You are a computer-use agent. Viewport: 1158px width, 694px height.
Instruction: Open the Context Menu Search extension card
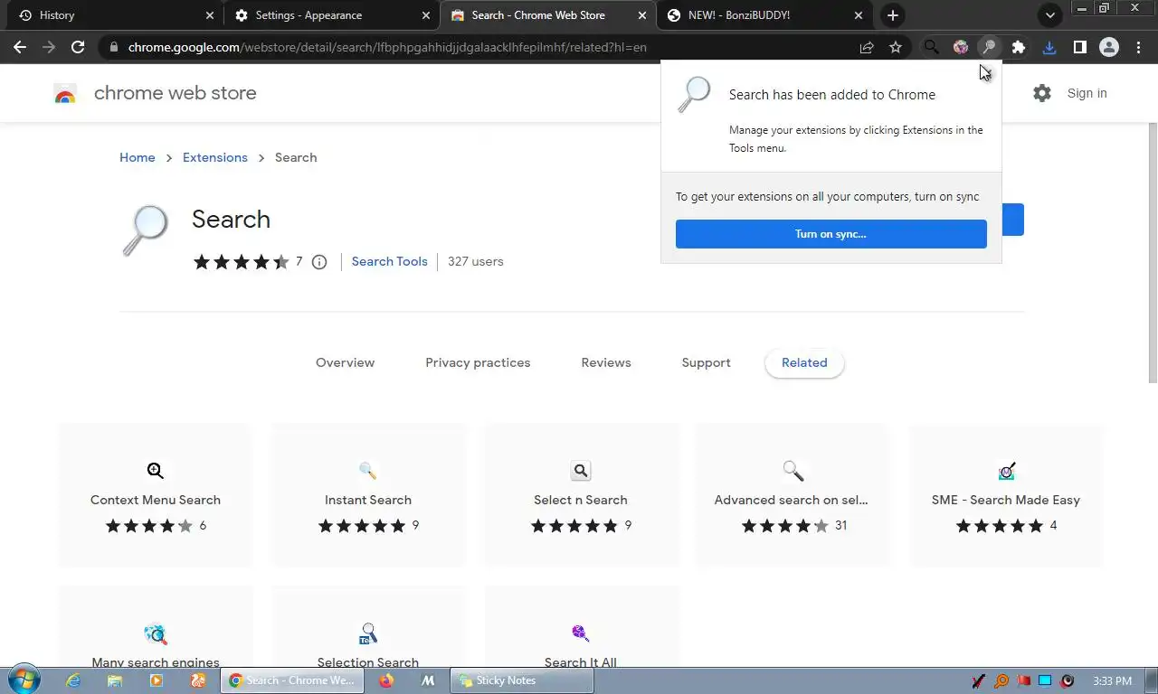click(x=156, y=495)
